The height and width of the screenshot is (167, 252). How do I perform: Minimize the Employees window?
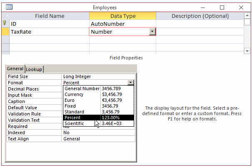(203, 7)
